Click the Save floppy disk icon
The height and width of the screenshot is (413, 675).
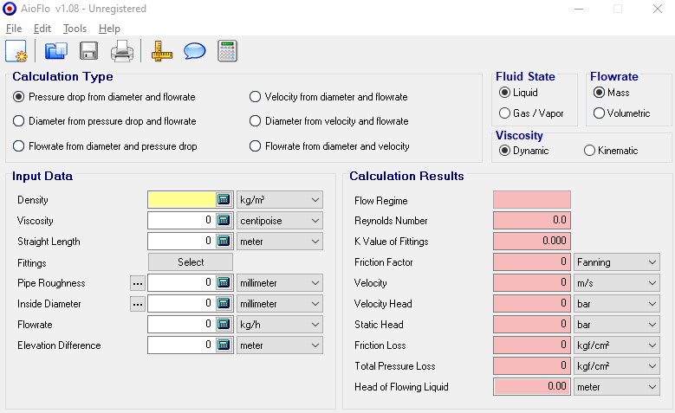click(88, 52)
